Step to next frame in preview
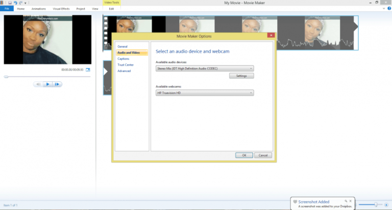 coord(57,84)
